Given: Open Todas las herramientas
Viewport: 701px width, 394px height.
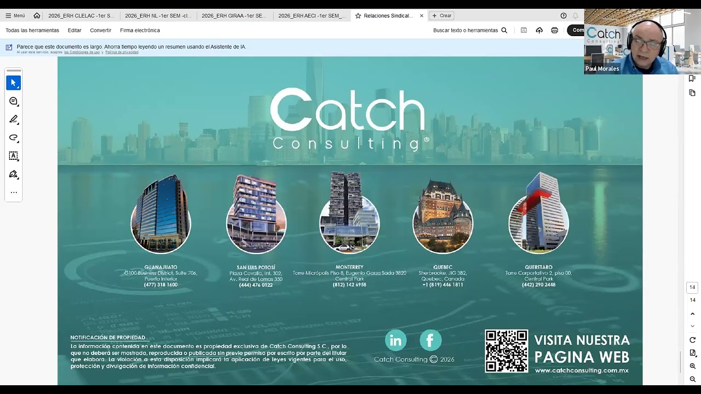Looking at the screenshot, I should pos(32,31).
